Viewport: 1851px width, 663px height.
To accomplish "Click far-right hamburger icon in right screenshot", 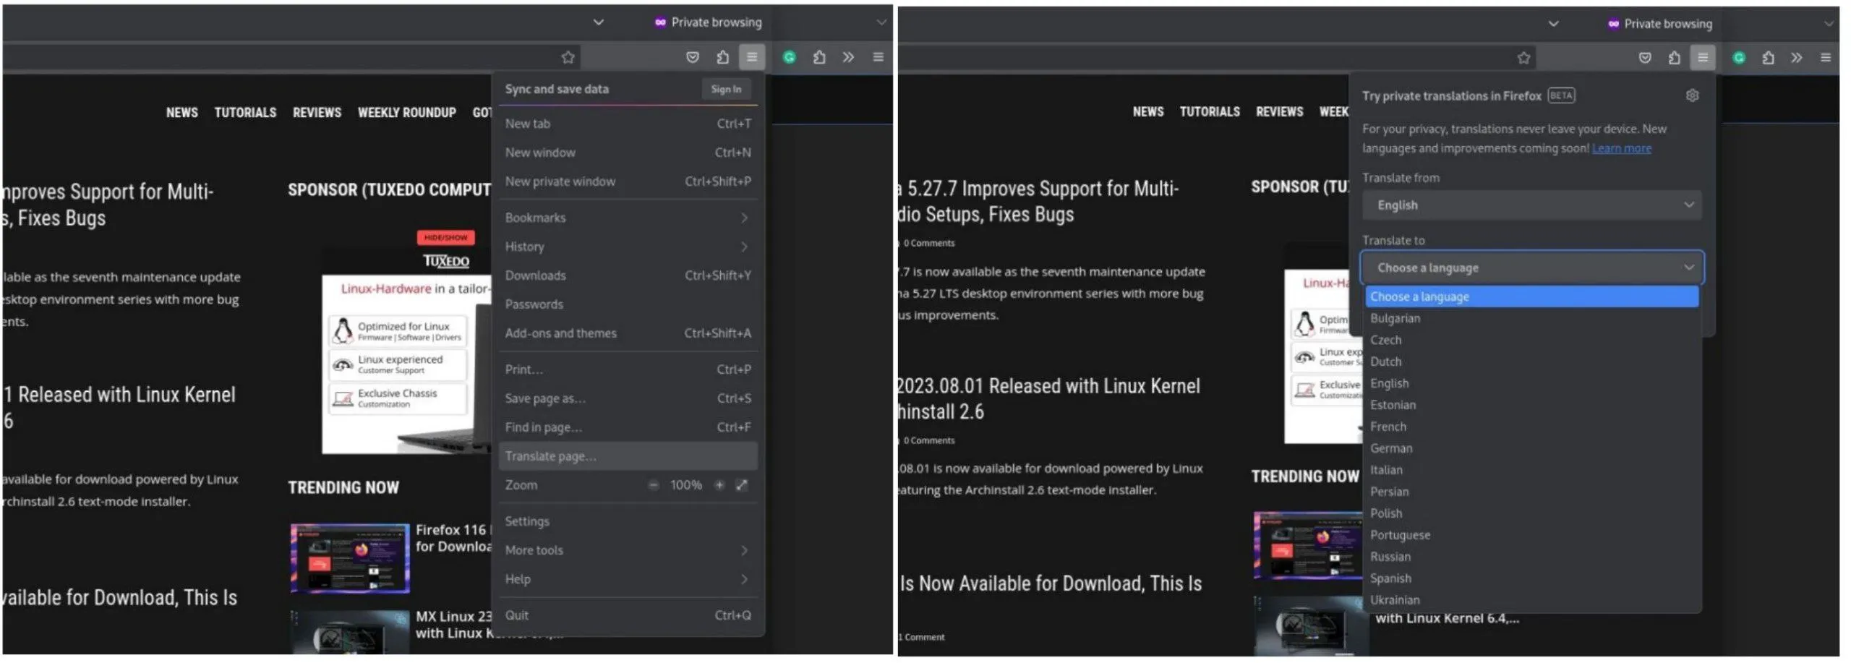I will tap(1826, 58).
